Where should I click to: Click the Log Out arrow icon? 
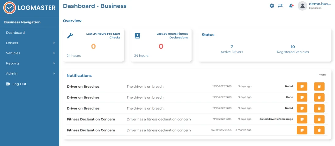point(8,84)
